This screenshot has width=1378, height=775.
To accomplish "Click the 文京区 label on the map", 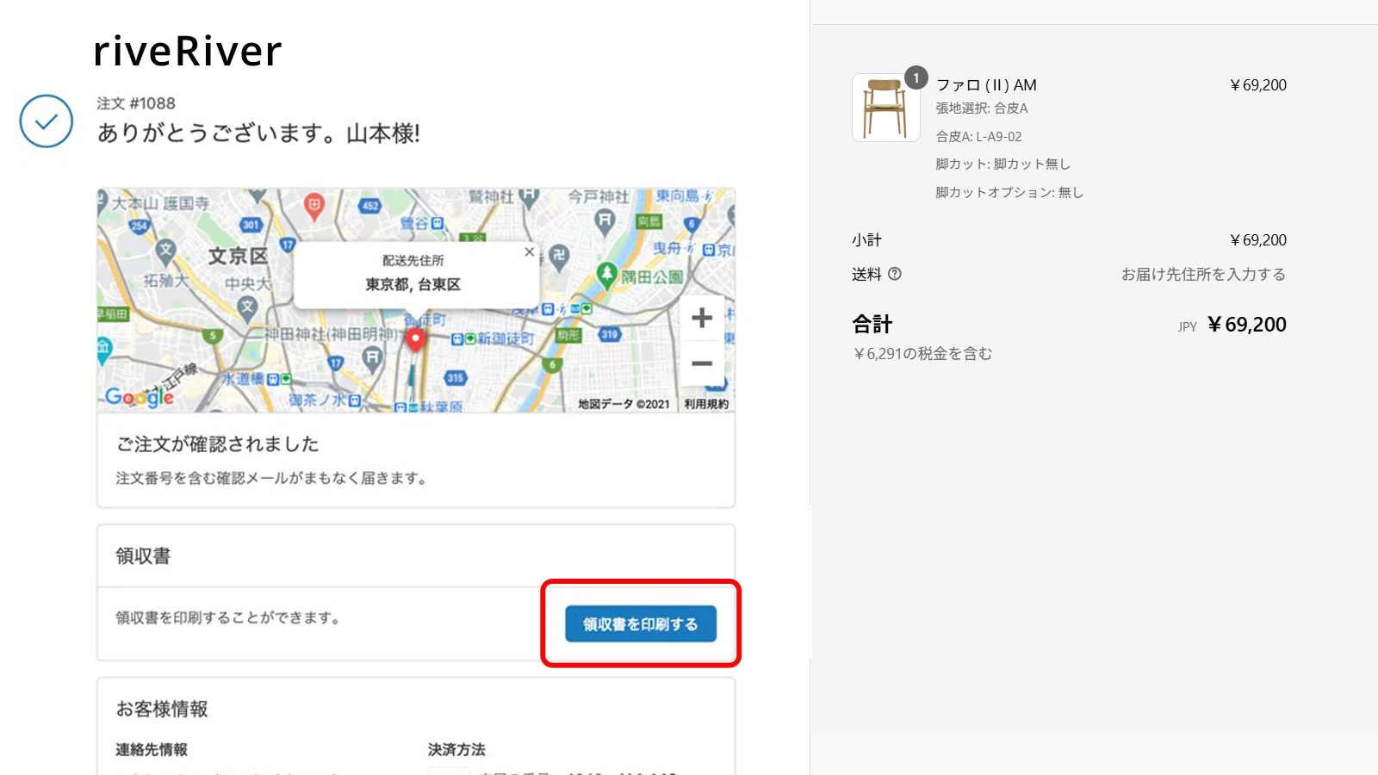I will (x=238, y=256).
